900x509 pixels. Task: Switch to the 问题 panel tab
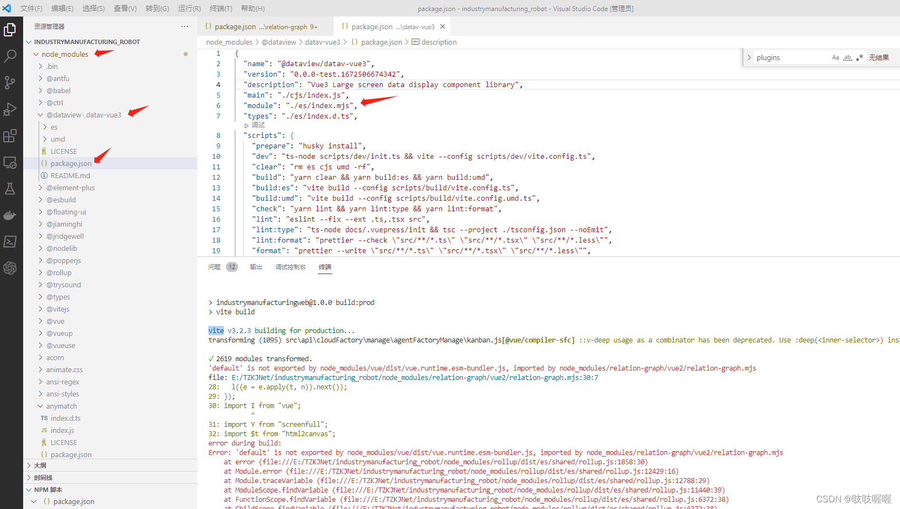pos(214,267)
